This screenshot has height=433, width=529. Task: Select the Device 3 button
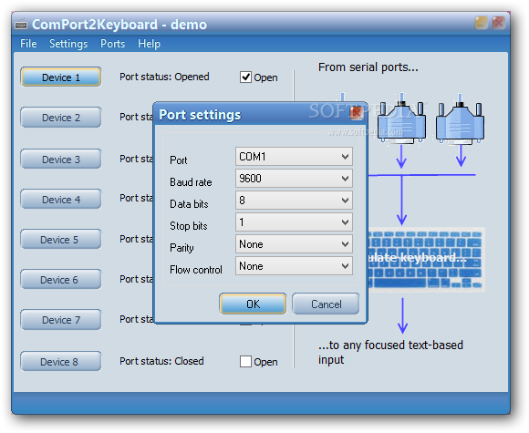coord(61,160)
